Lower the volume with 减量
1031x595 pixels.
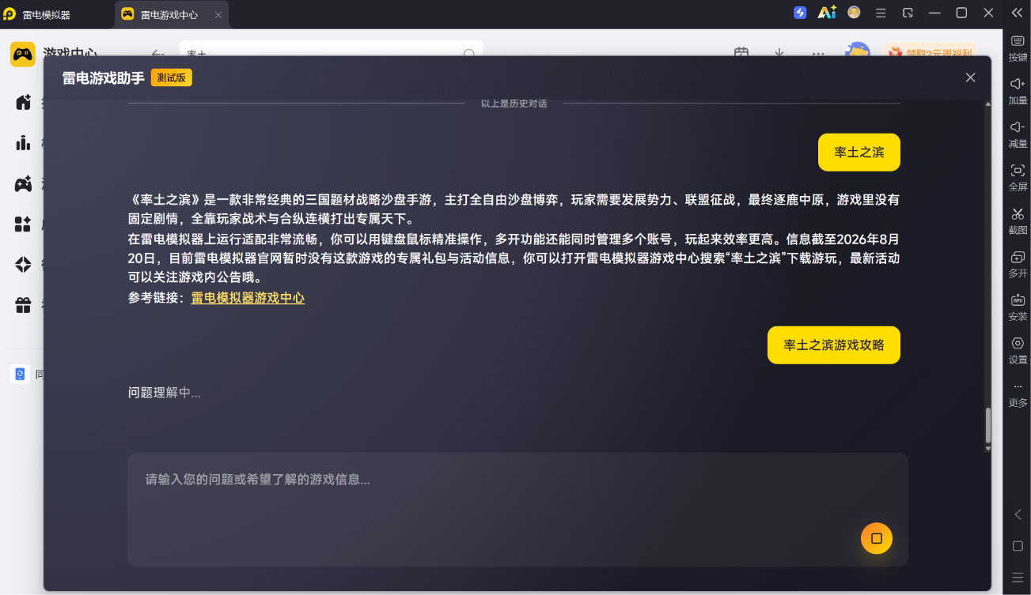(1018, 134)
